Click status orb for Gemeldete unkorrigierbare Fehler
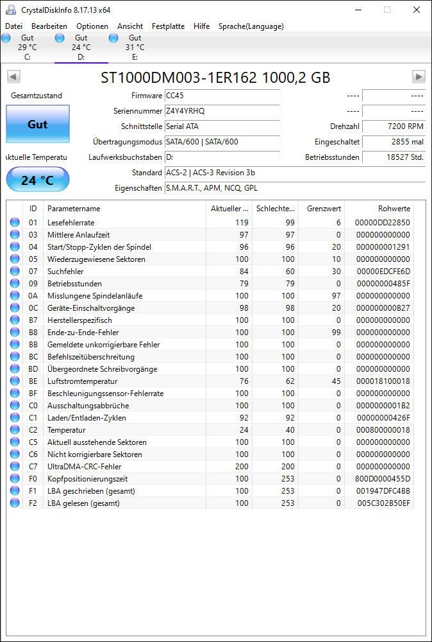This screenshot has height=642, width=432. click(x=15, y=344)
